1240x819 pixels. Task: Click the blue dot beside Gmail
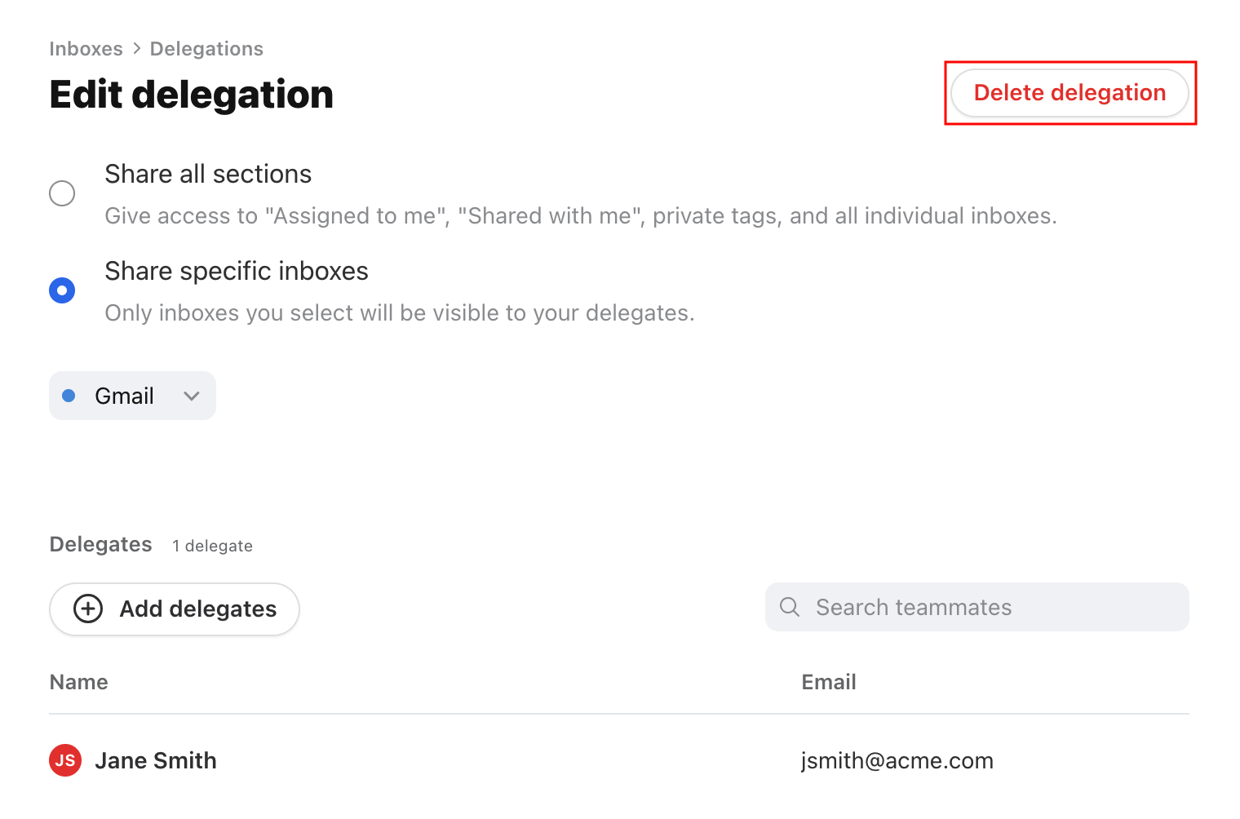[x=69, y=396]
